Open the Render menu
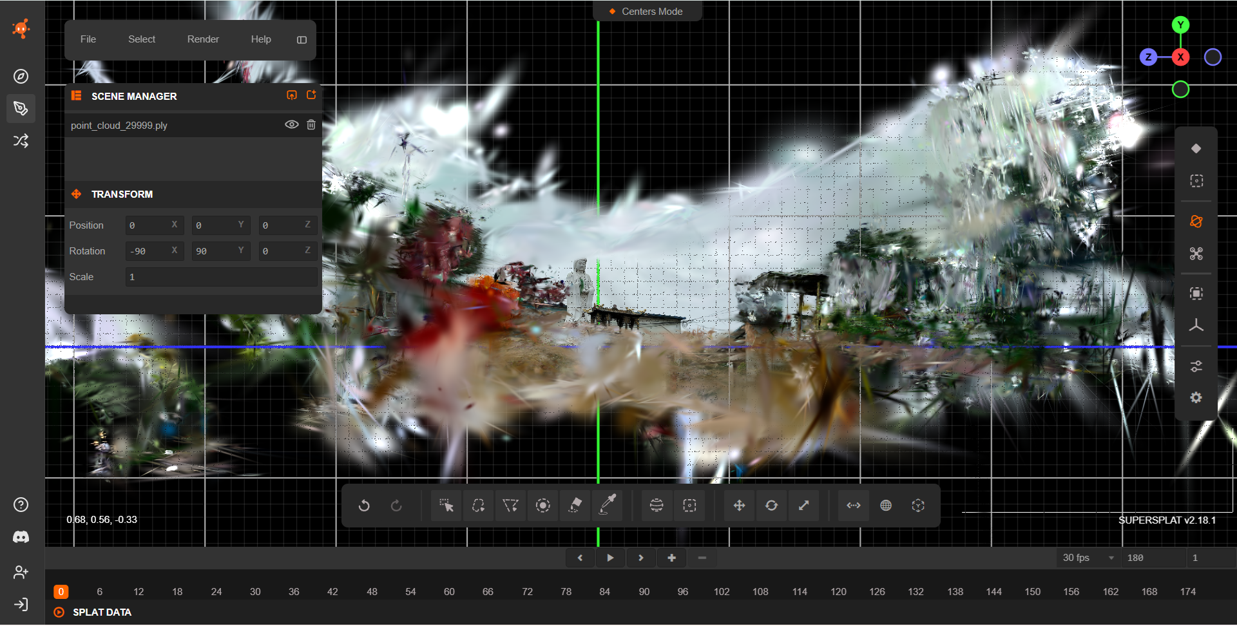 pyautogui.click(x=203, y=39)
